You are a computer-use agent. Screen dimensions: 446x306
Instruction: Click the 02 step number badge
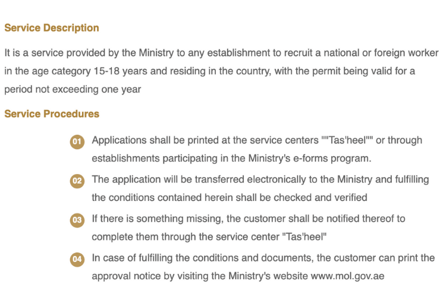[77, 181]
